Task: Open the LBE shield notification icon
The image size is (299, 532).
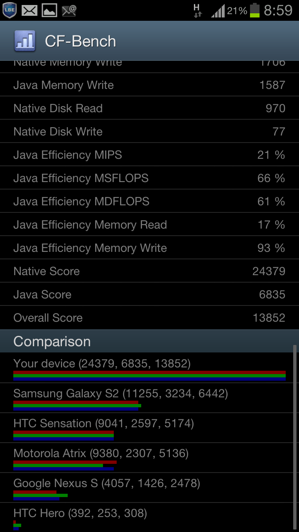Action: 9,10
